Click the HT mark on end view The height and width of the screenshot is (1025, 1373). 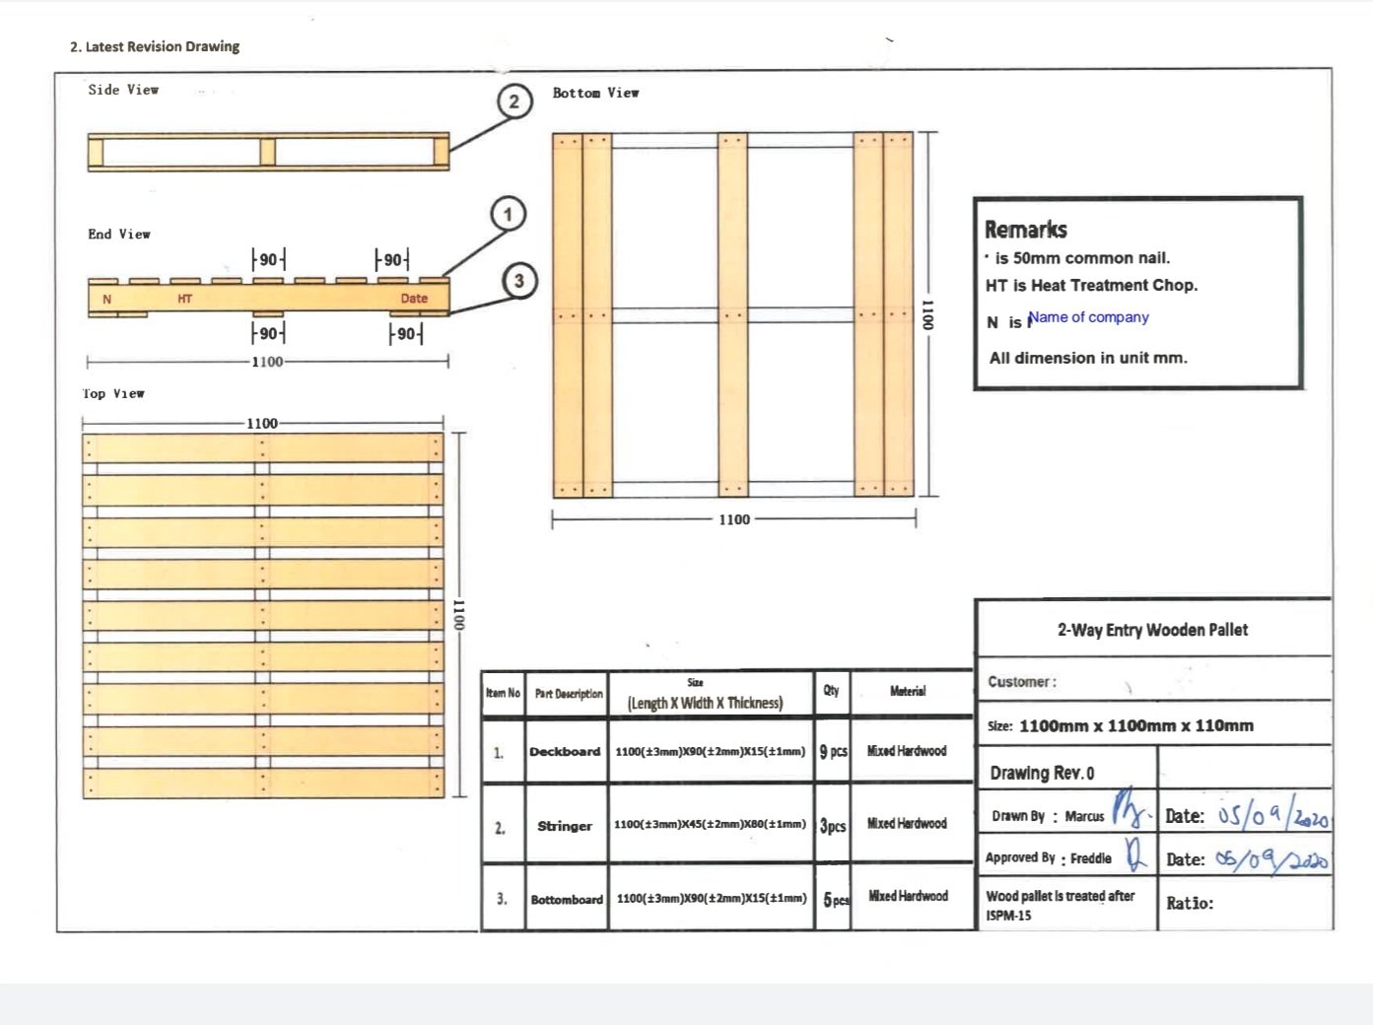(x=185, y=299)
